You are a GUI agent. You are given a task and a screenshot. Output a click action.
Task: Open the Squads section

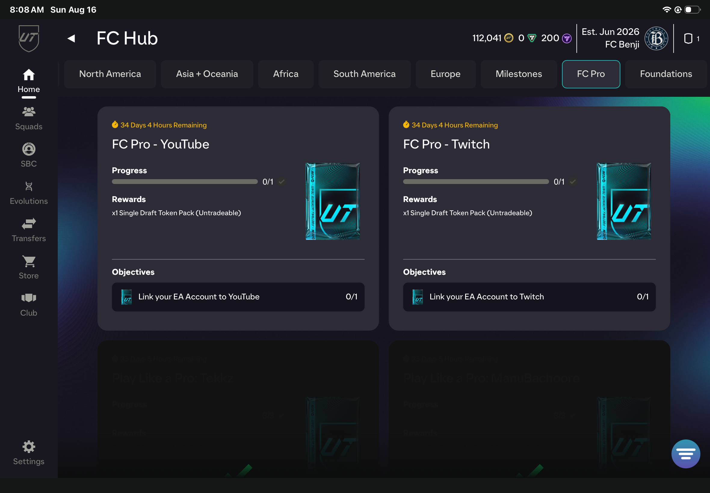pos(29,119)
